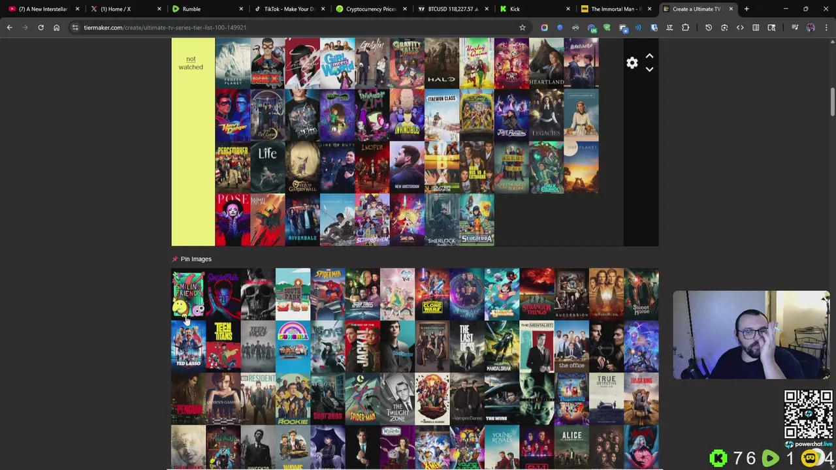
Task: Open the browser extensions puzzle icon
Action: coord(685,27)
